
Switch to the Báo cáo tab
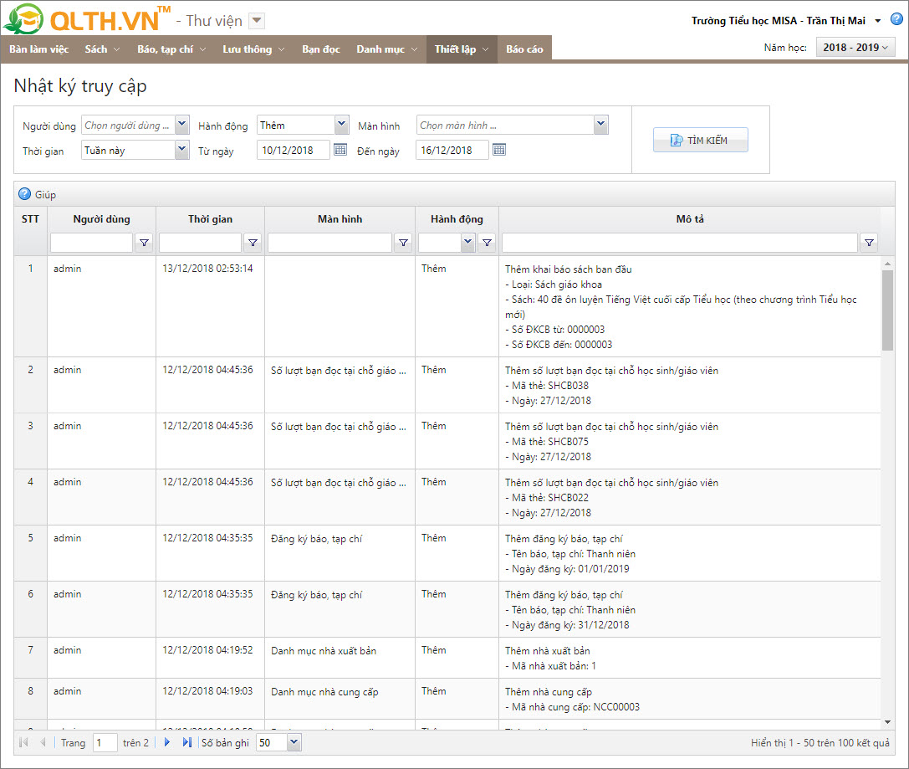(524, 49)
